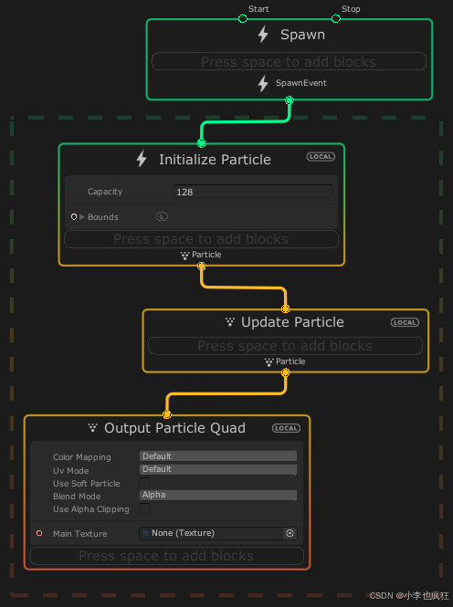453x607 pixels.
Task: Click the SpawnEvent label
Action: [301, 83]
